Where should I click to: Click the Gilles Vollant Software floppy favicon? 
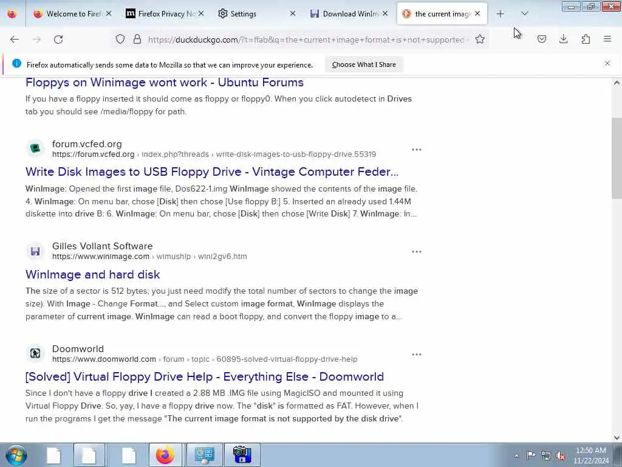35,251
